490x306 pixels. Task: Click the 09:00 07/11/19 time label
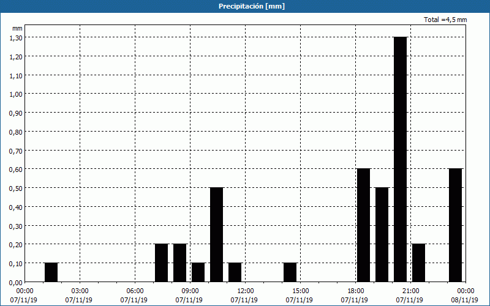click(x=189, y=296)
